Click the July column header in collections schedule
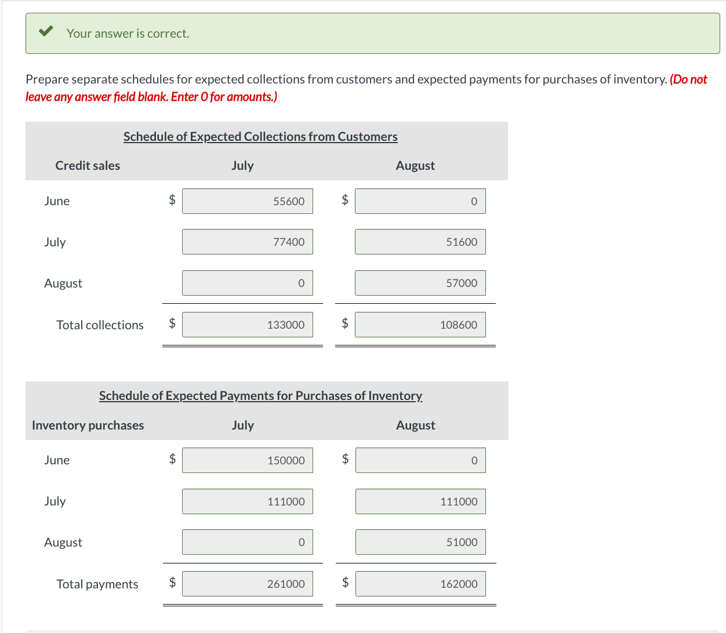726x633 pixels. click(242, 165)
